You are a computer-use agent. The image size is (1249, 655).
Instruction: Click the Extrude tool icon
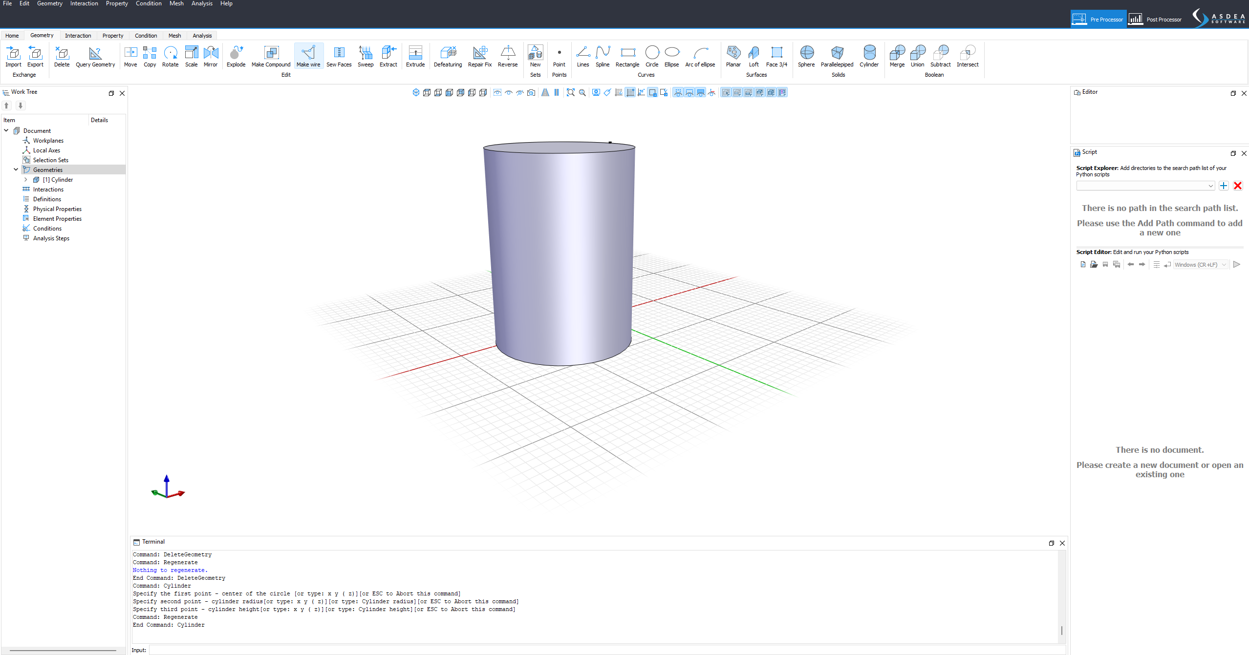[x=415, y=56]
